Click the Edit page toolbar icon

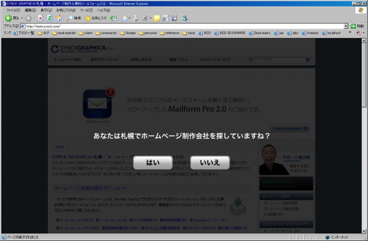(145, 18)
